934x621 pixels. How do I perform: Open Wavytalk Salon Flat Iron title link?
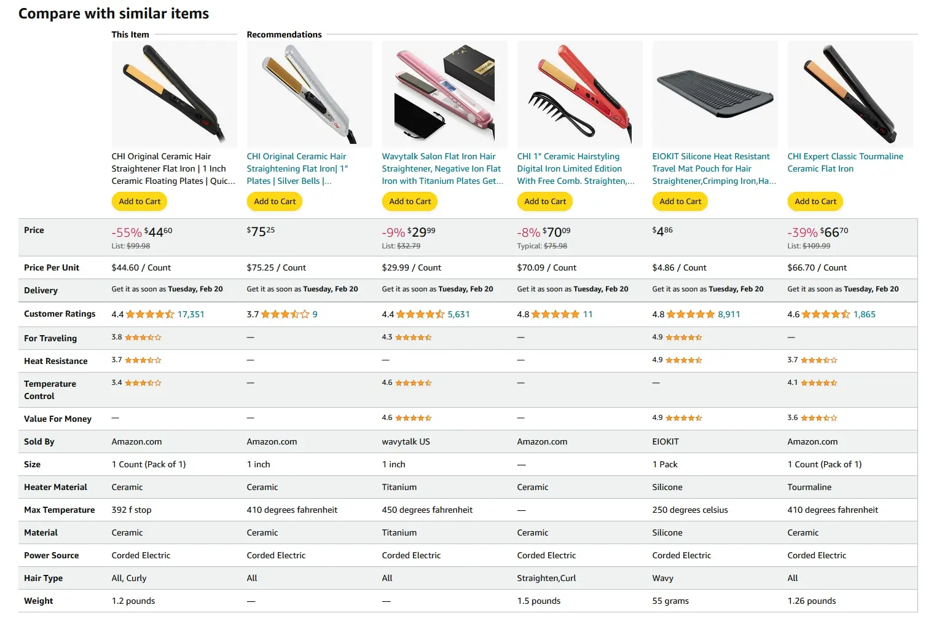[x=442, y=168]
